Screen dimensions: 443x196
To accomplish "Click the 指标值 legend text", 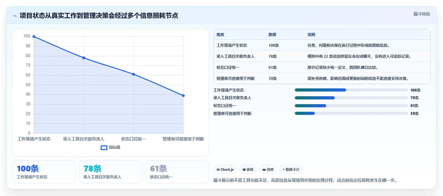I will click(x=115, y=147).
